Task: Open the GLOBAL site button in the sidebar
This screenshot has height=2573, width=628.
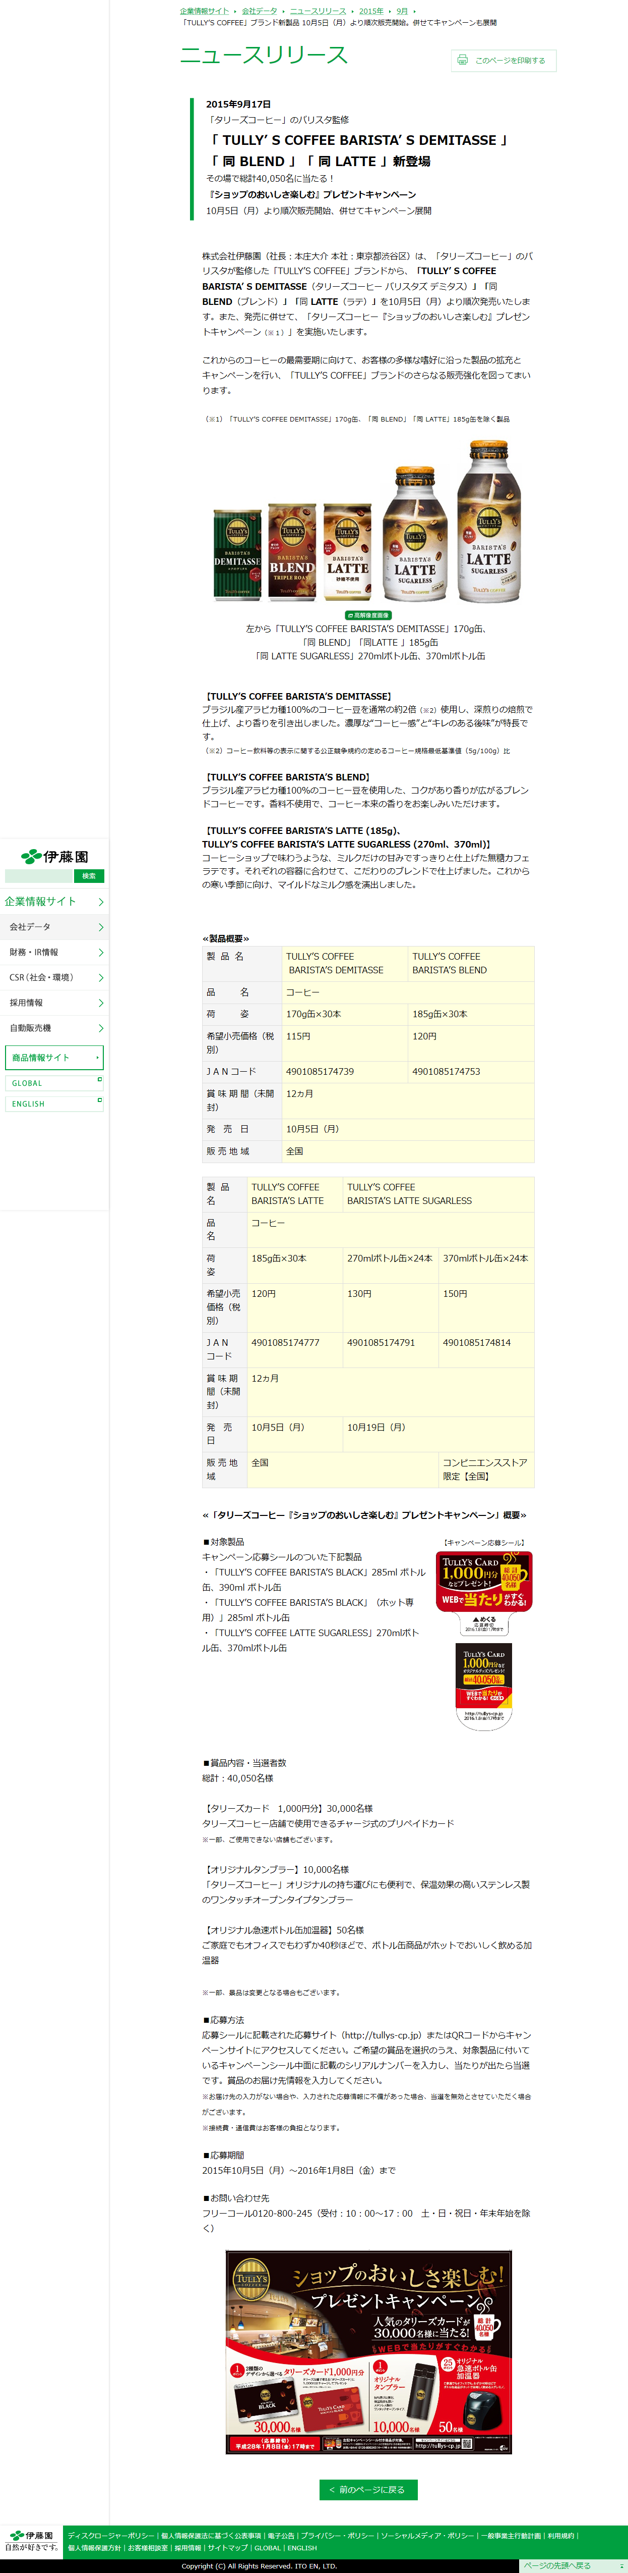Action: pyautogui.click(x=55, y=1083)
